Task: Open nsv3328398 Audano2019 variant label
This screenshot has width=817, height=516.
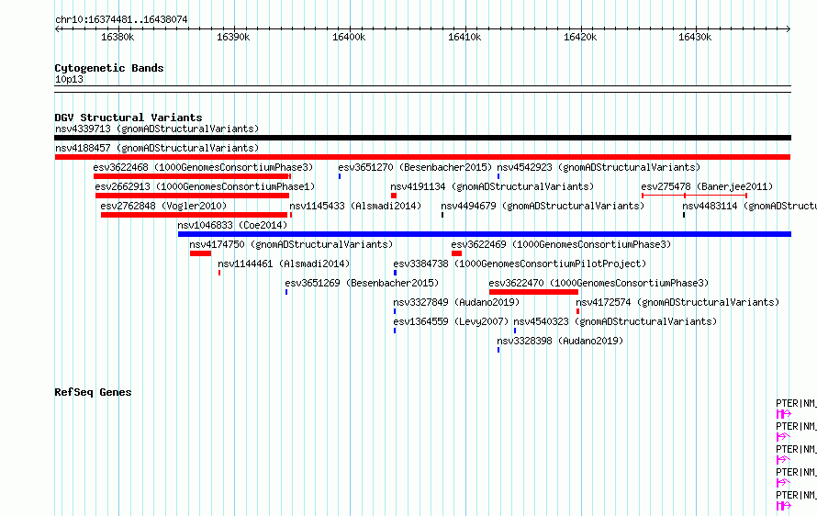Action: (560, 341)
